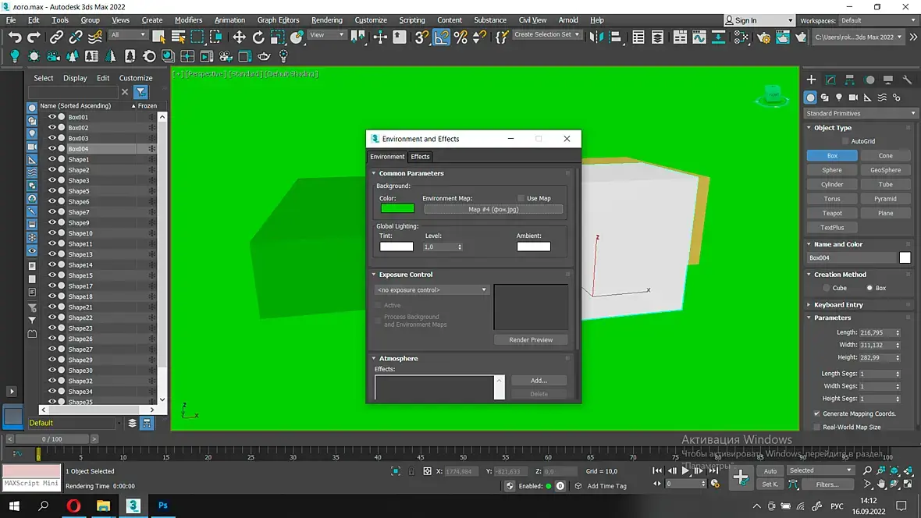Open the Curve Editor from toolbar
This screenshot has height=518, width=921.
699,37
